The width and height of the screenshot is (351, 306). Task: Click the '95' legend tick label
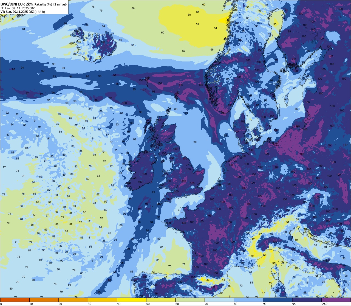pyautogui.click(x=294, y=304)
